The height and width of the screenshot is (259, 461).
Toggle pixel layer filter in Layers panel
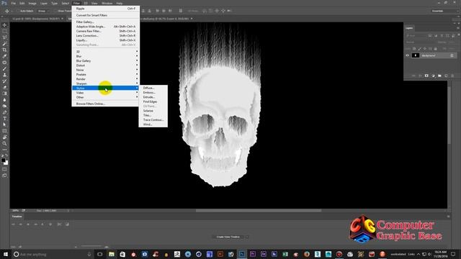pos(430,36)
